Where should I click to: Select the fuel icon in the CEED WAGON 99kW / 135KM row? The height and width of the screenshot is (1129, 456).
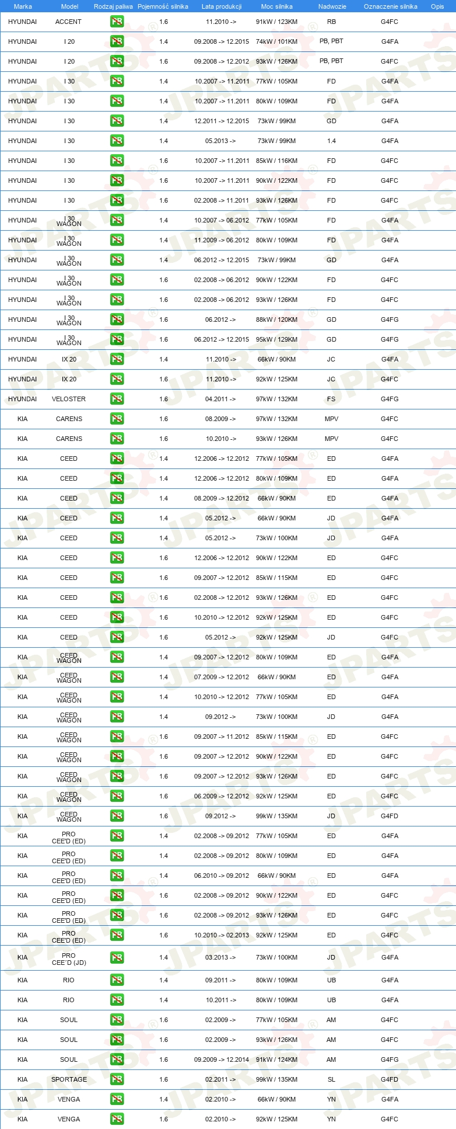(x=117, y=816)
